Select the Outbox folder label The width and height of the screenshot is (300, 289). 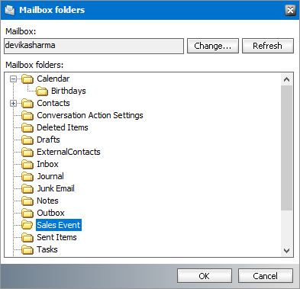pyautogui.click(x=50, y=213)
